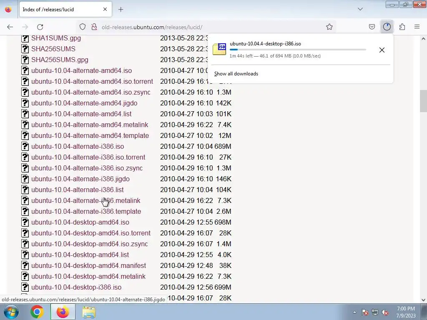Open ubuntu-10.04-alternate-i386.template link
Viewport: 427px width, 320px height.
86,211
